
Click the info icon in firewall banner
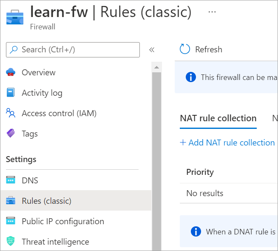[191, 77]
